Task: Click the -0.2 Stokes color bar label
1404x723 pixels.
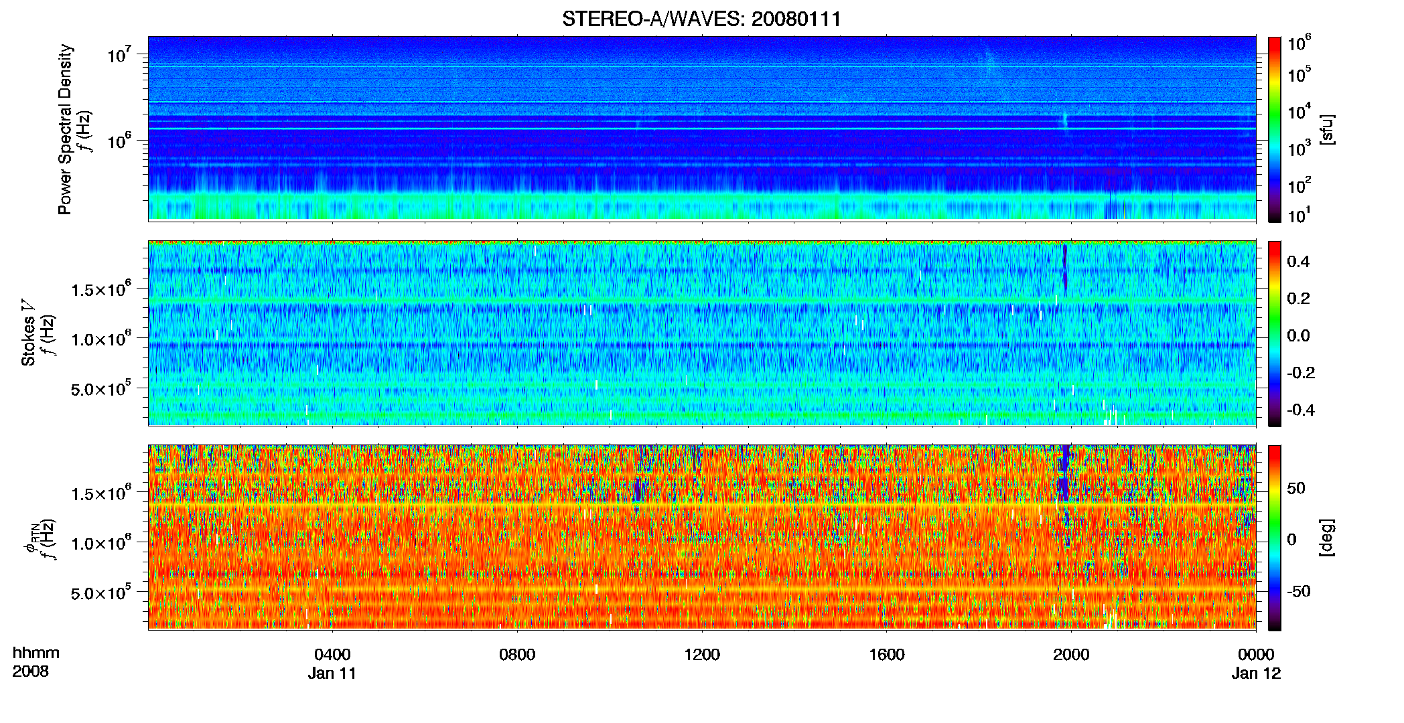Action: tap(1301, 373)
